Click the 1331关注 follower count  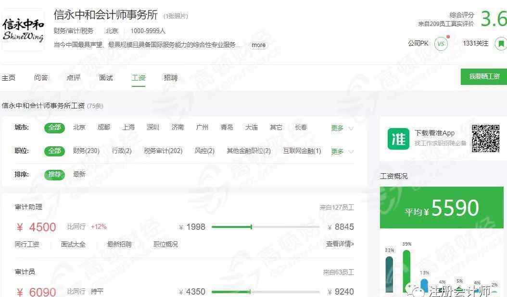475,44
